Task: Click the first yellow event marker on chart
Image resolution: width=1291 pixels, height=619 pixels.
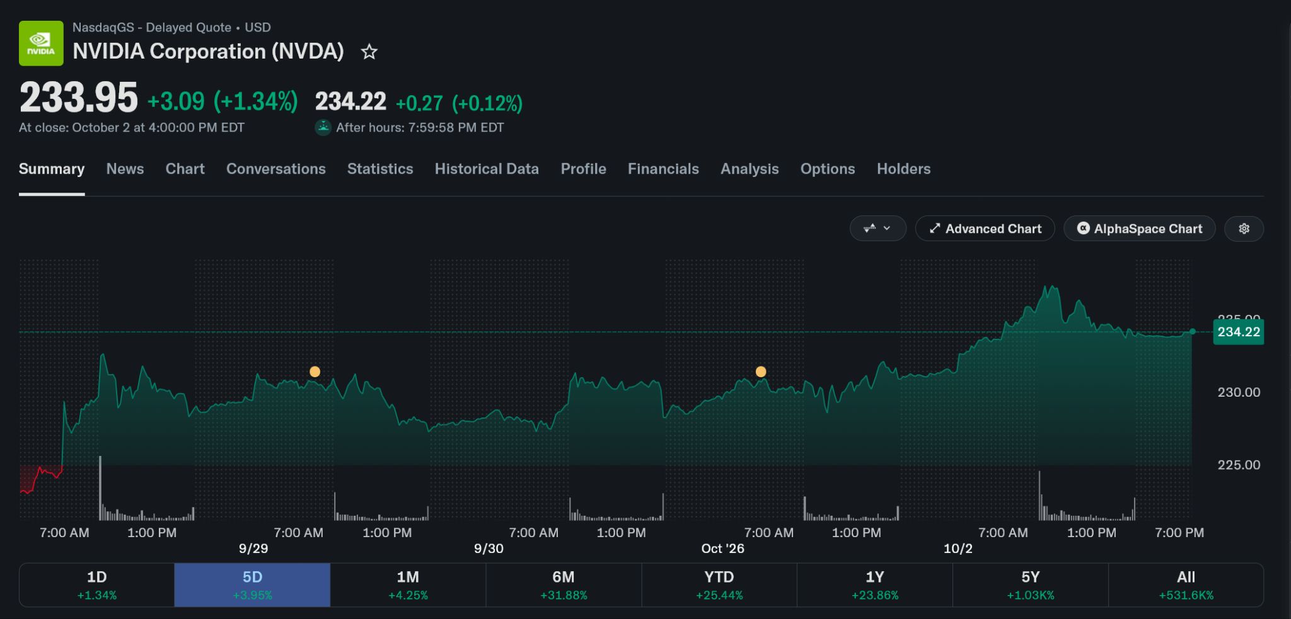Action: [315, 372]
